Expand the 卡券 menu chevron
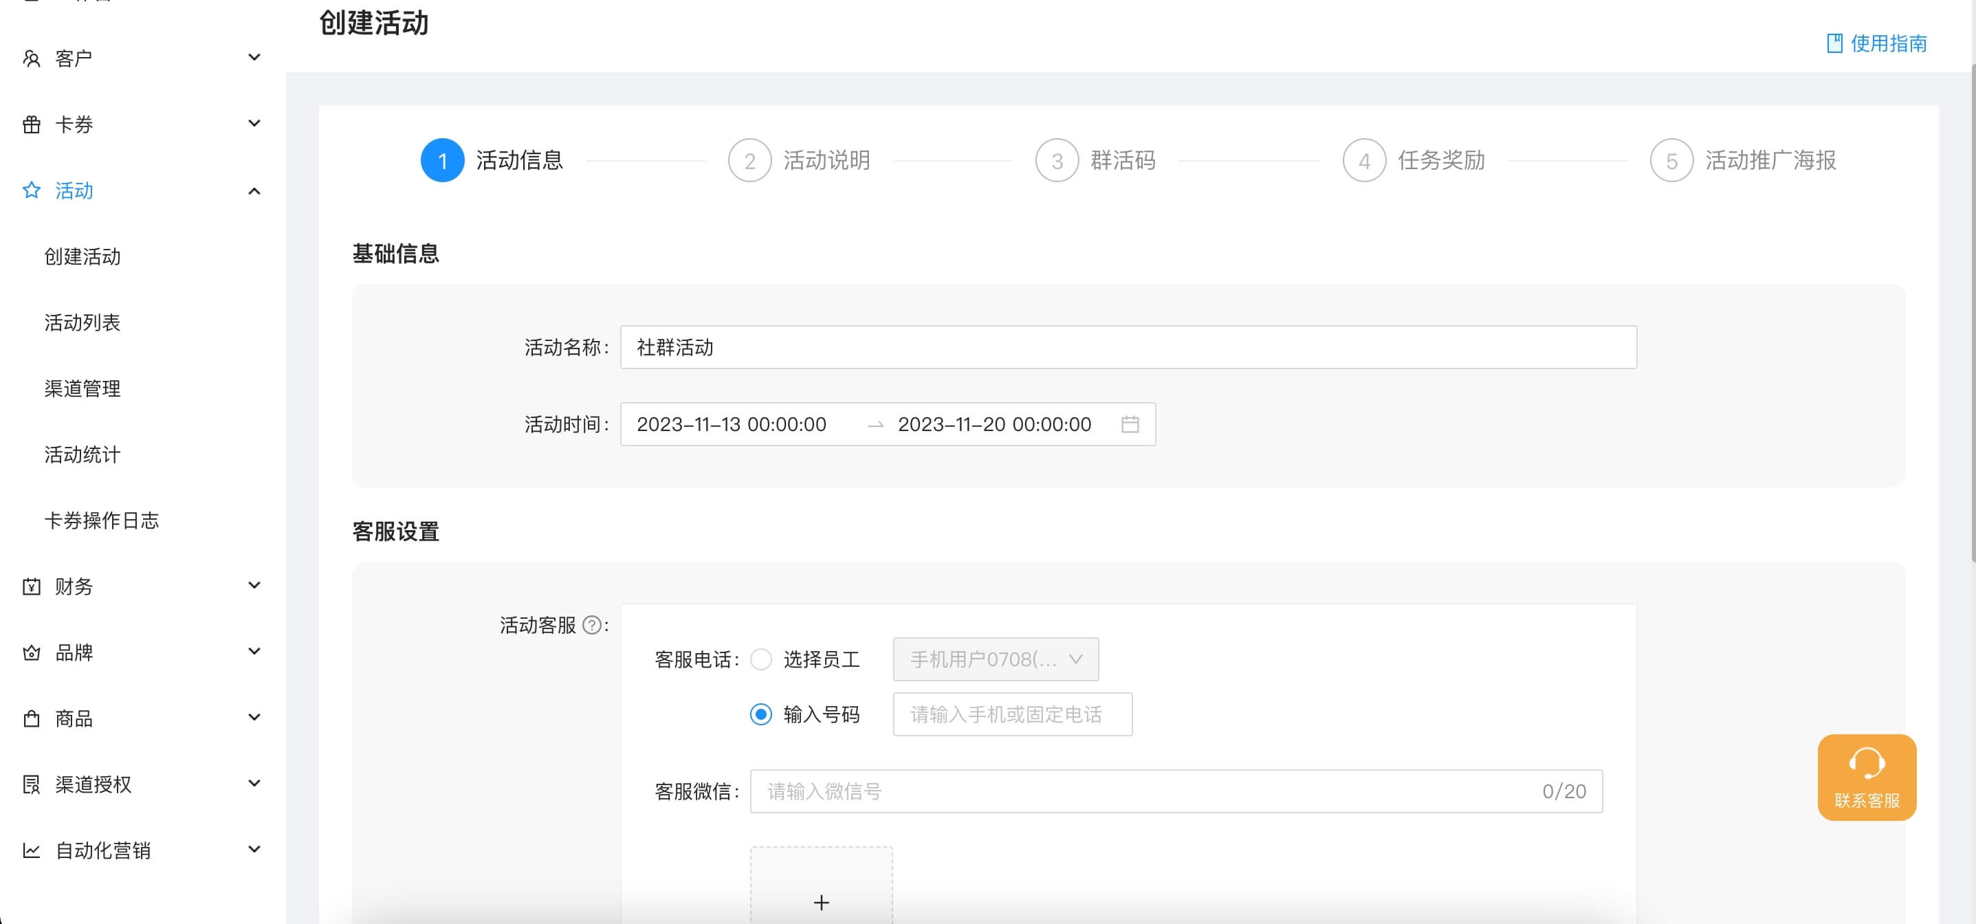The height and width of the screenshot is (924, 1976). point(254,124)
